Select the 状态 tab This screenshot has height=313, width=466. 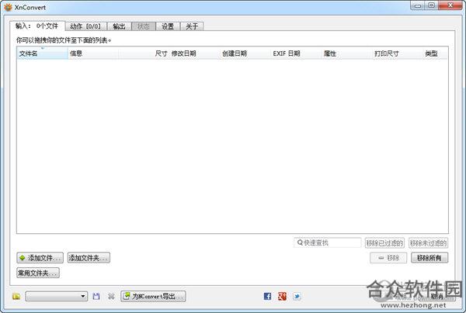[x=144, y=26]
